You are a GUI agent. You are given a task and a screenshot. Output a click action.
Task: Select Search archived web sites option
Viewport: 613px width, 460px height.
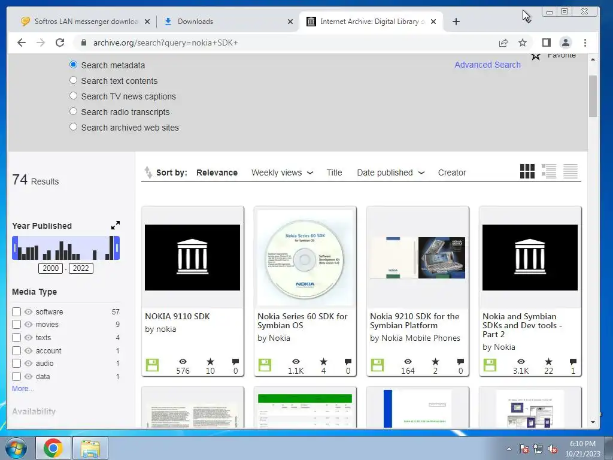point(73,127)
